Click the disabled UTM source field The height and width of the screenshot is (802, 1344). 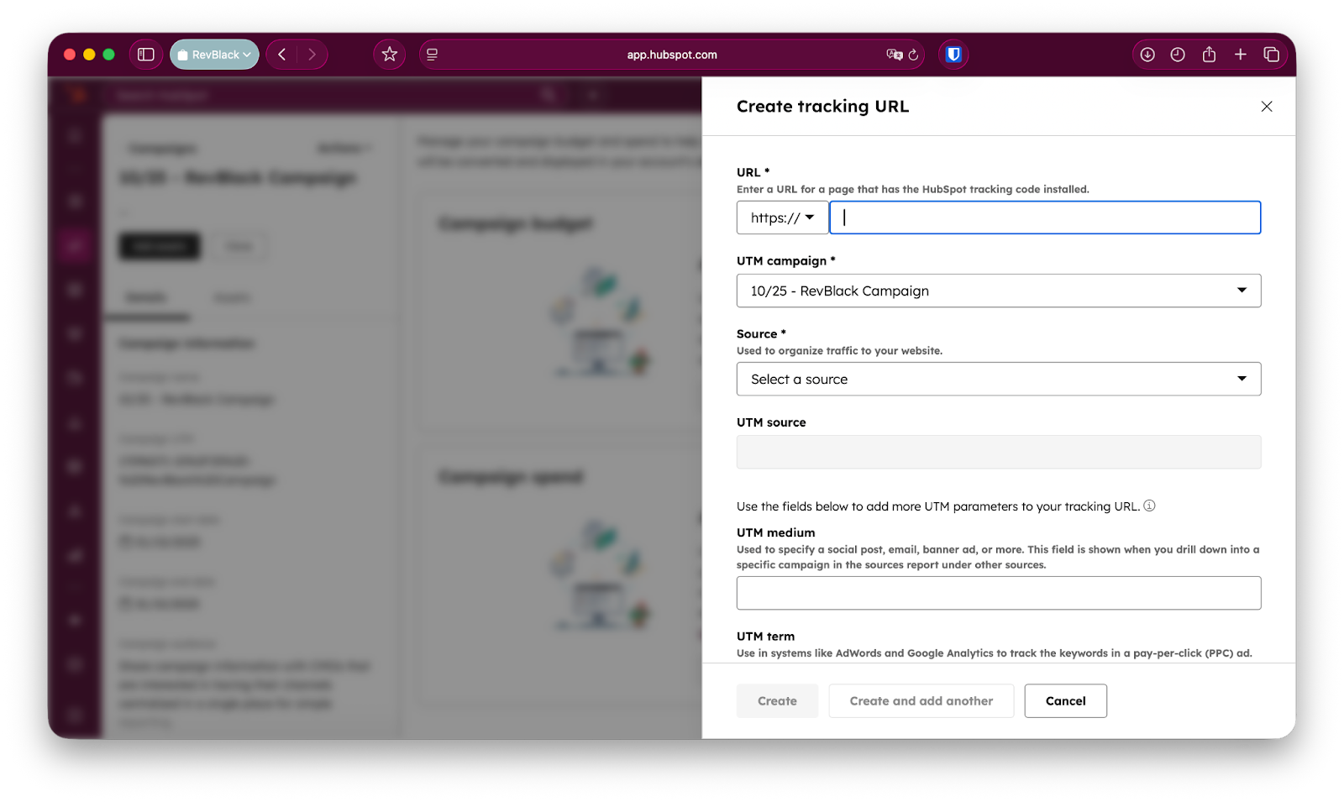click(999, 452)
